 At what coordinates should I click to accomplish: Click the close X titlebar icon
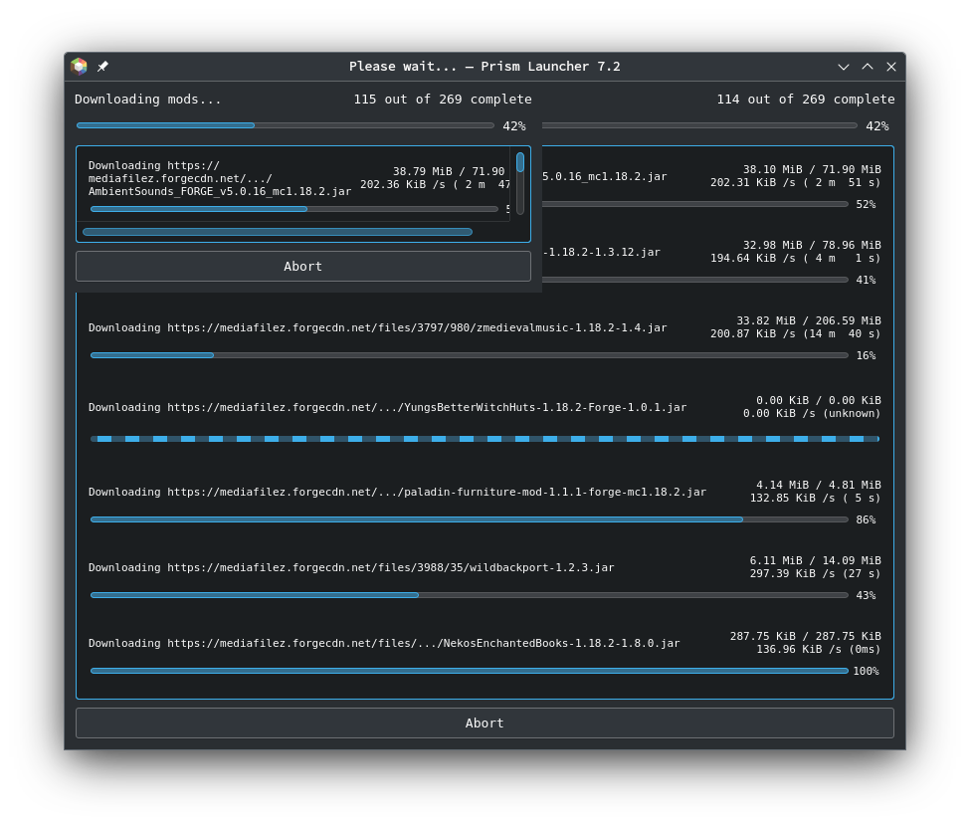point(890,67)
